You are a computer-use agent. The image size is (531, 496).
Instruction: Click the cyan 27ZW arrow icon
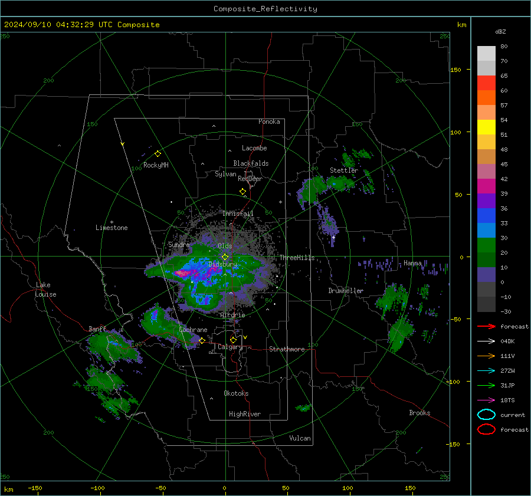(x=486, y=371)
